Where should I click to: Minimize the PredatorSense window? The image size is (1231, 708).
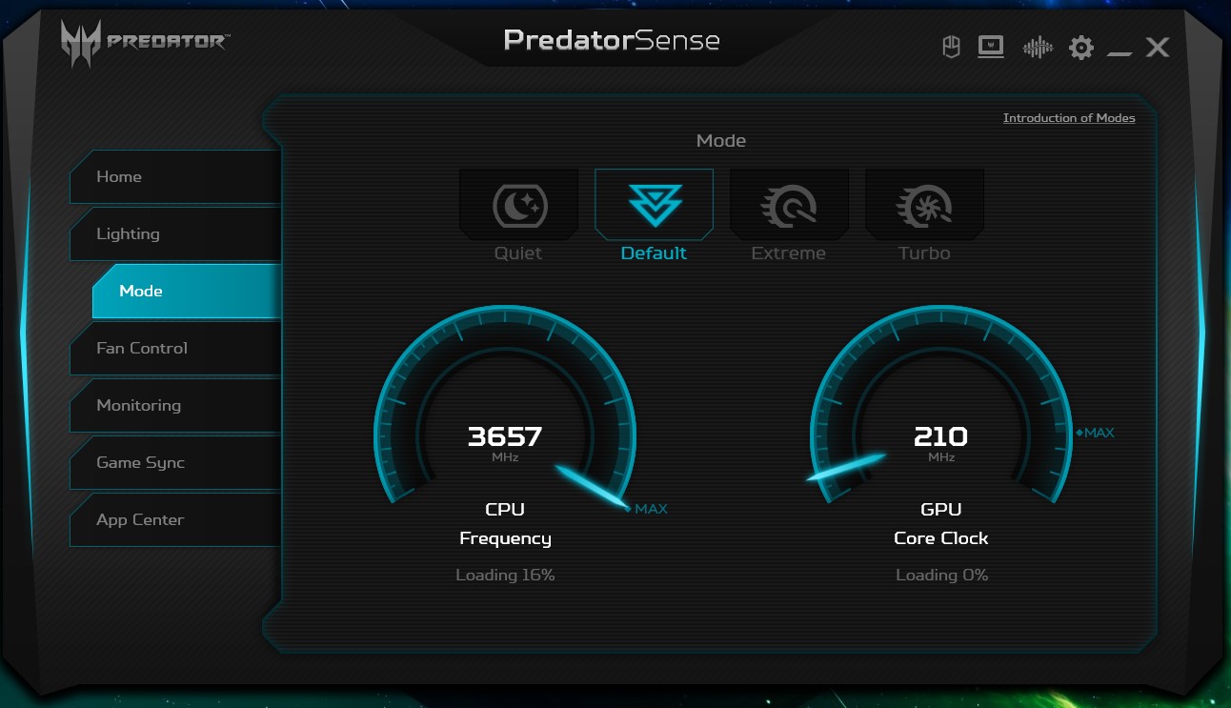click(1120, 50)
